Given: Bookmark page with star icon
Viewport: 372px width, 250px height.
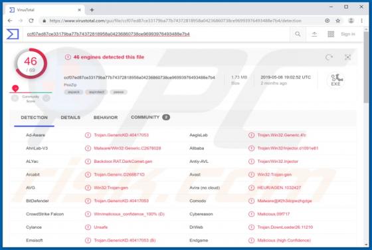Looking at the screenshot, I should click(x=338, y=21).
